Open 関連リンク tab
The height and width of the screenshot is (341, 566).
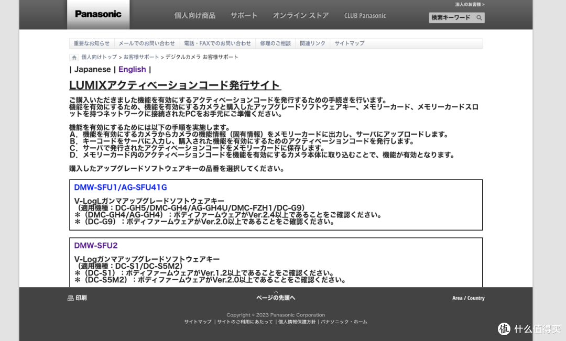tap(312, 43)
